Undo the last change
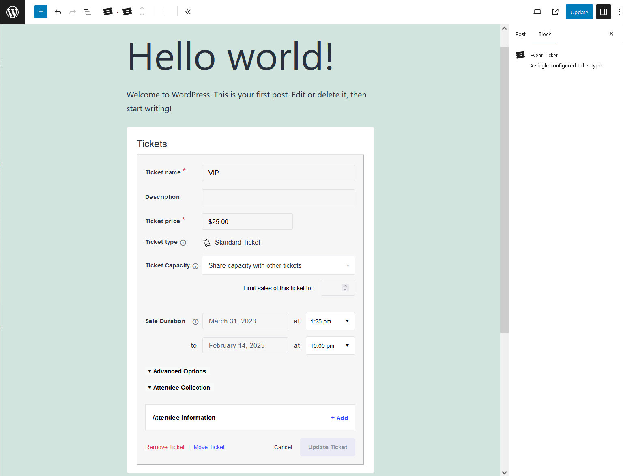This screenshot has width=623, height=476. (x=58, y=12)
